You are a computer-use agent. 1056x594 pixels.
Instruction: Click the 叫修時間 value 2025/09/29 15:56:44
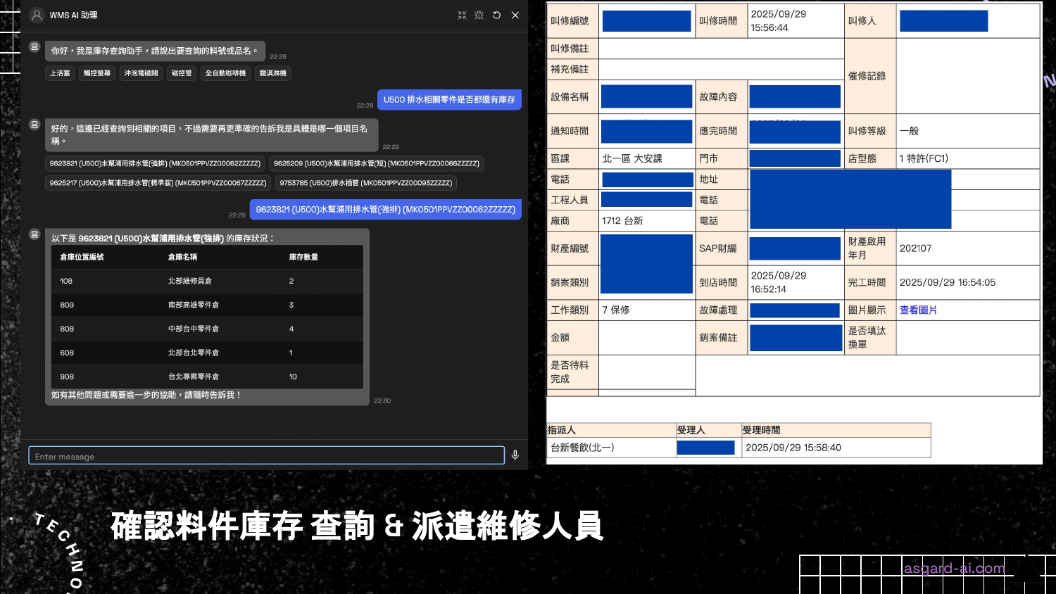tap(778, 20)
